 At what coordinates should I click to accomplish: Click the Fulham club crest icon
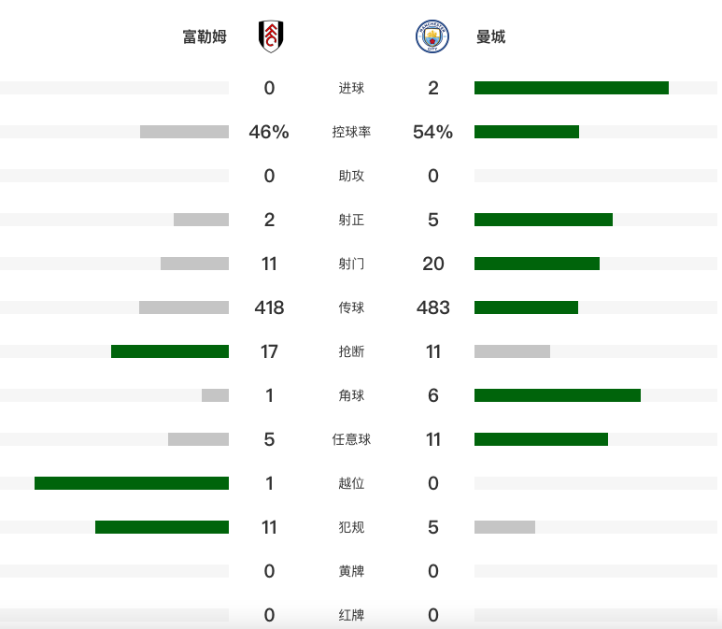click(x=271, y=36)
